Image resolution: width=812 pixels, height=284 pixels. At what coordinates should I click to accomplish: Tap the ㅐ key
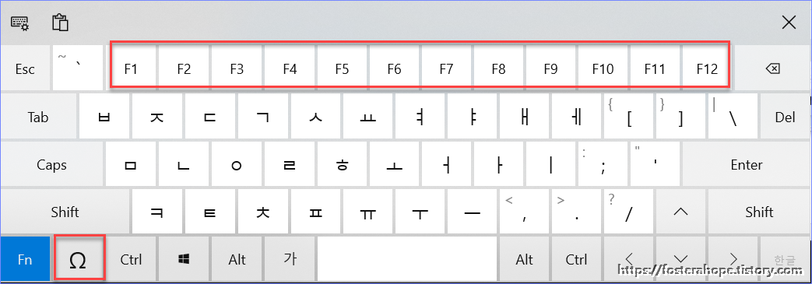pos(524,117)
